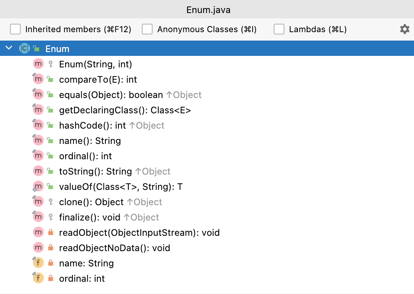Select getDeclaringClass(): Class<E> in the list

[125, 110]
